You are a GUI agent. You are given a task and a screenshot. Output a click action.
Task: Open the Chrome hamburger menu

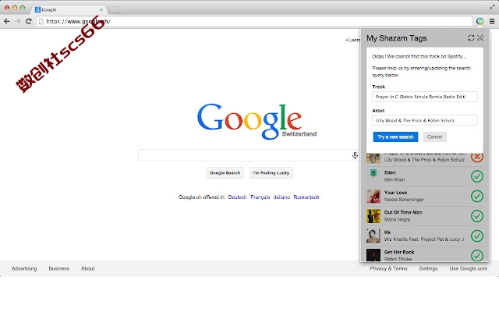[492, 21]
